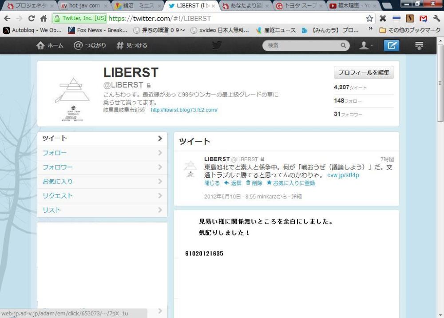Viewport: 444px width, 318px height.
Task: Open the 【みんカラ】 bookmark
Action: pos(330,30)
